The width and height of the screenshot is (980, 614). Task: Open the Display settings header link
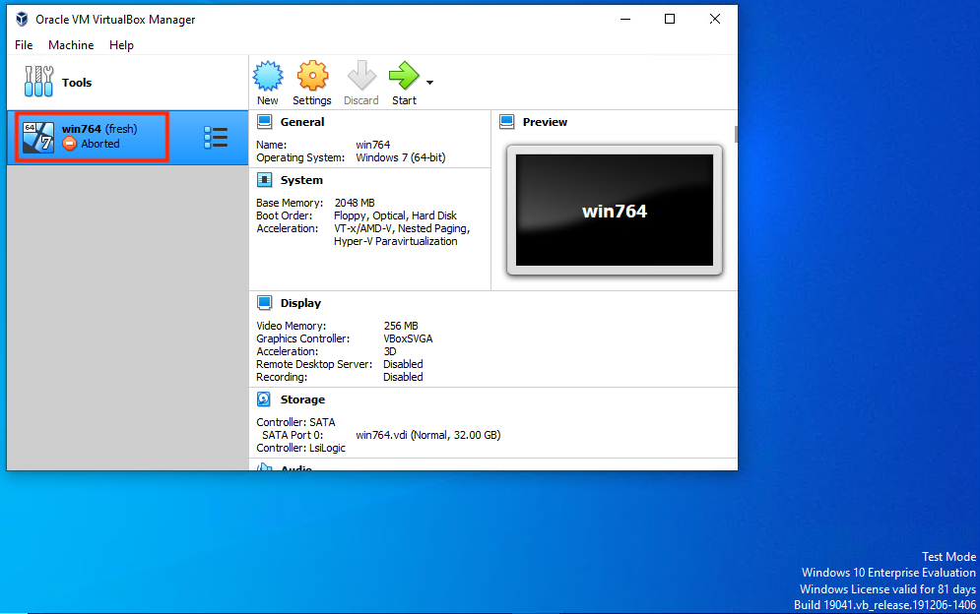tap(300, 303)
